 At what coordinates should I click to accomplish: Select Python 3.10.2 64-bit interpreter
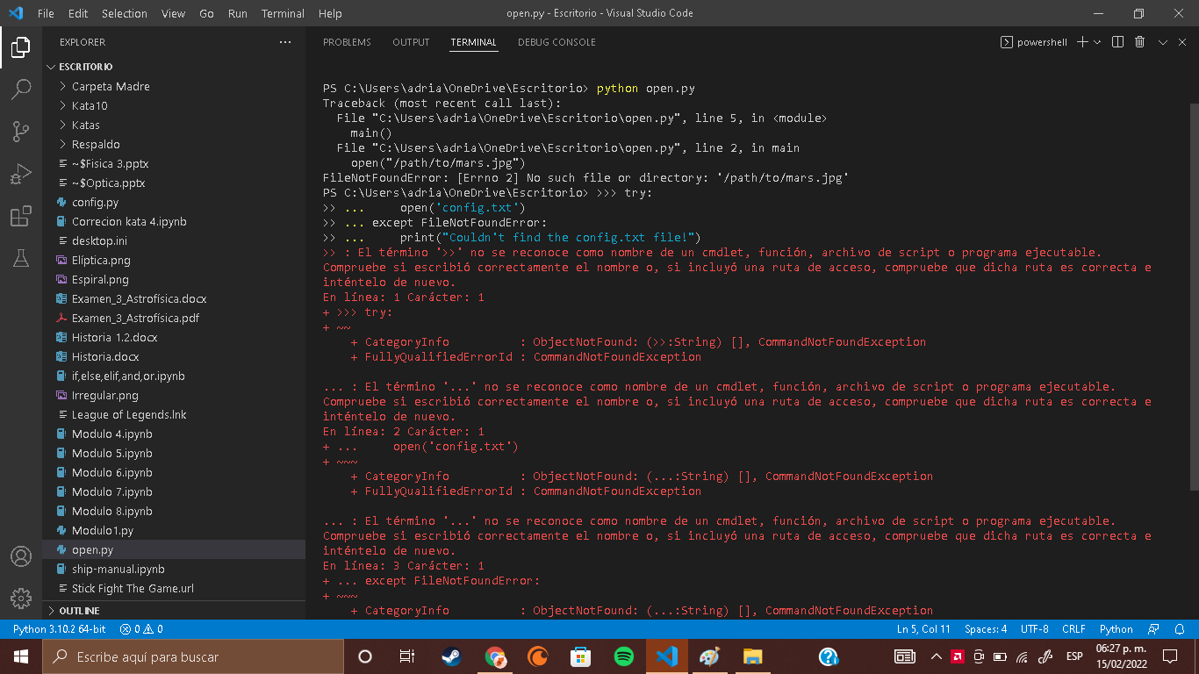pos(59,629)
